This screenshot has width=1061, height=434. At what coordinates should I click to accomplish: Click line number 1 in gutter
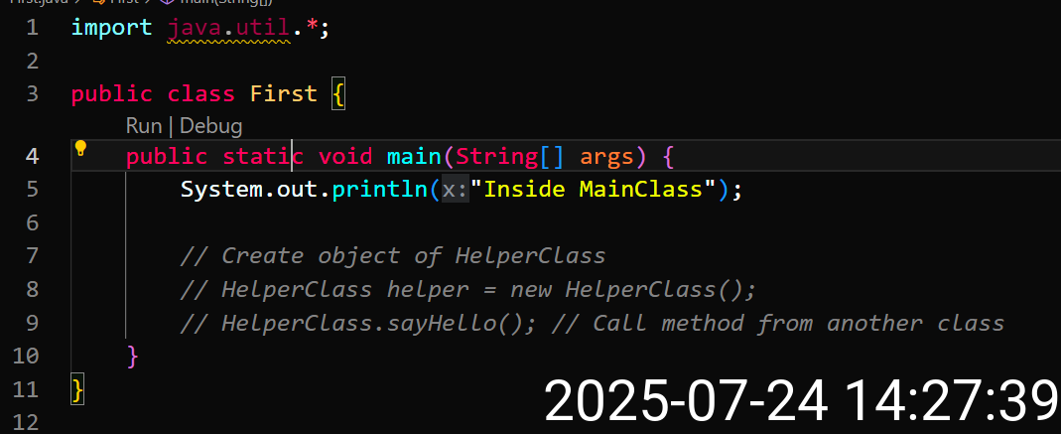32,29
